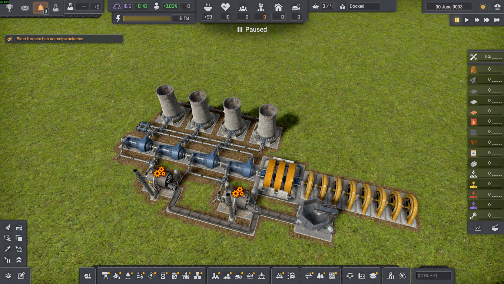The image size is (504, 284).
Task: Select the copy tool
Action: click(19, 239)
